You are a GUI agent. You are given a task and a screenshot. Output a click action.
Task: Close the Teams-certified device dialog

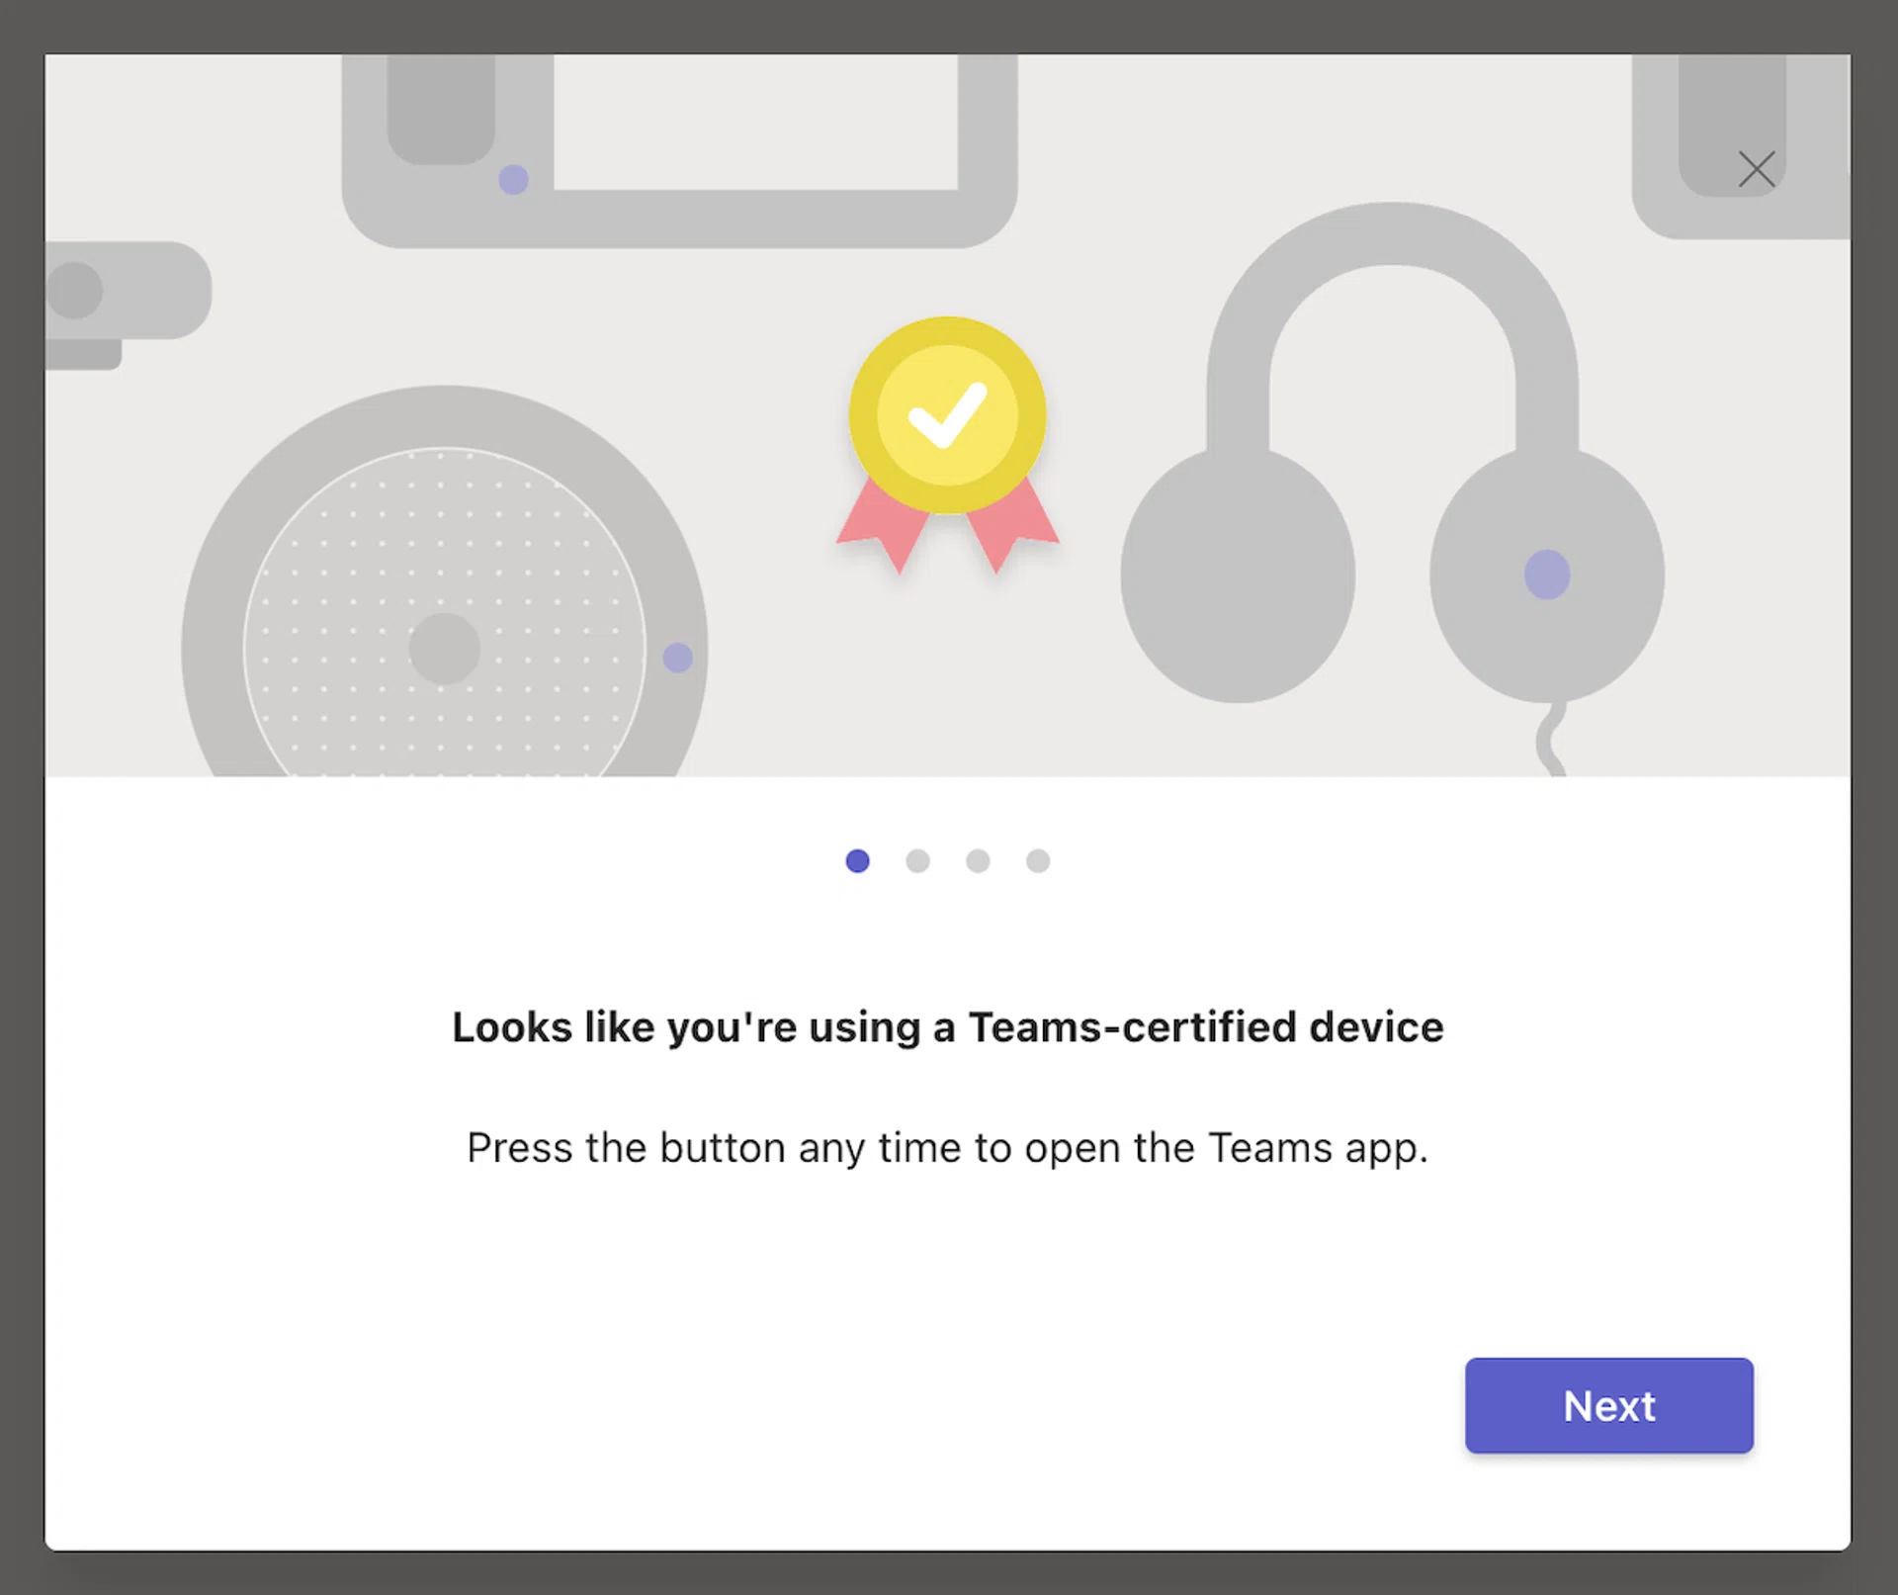coord(1756,169)
